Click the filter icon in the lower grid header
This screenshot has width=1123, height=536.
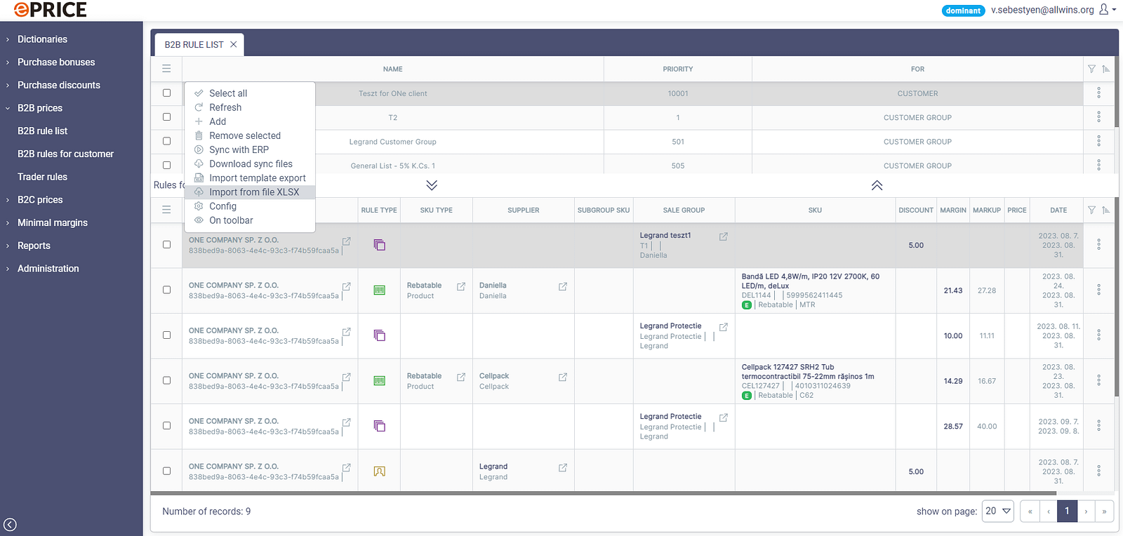[x=1091, y=210]
